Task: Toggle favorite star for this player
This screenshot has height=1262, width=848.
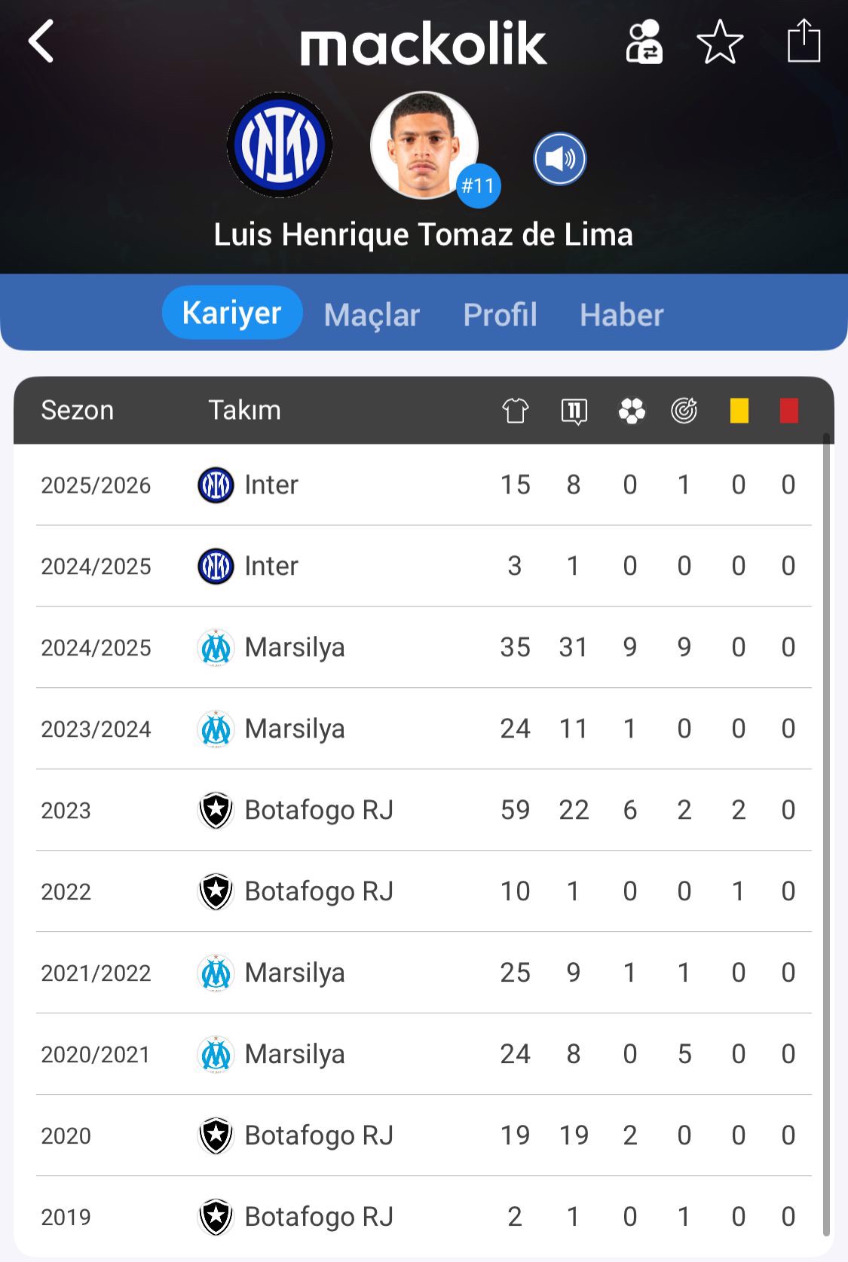Action: (720, 41)
